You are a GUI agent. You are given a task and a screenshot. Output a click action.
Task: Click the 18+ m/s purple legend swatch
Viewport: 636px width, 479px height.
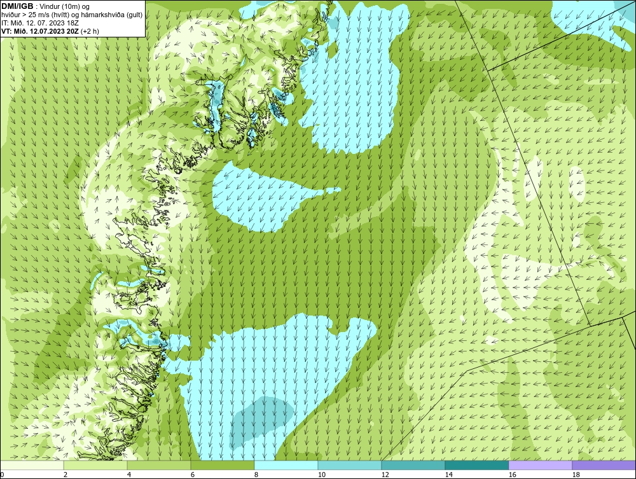pyautogui.click(x=604, y=465)
